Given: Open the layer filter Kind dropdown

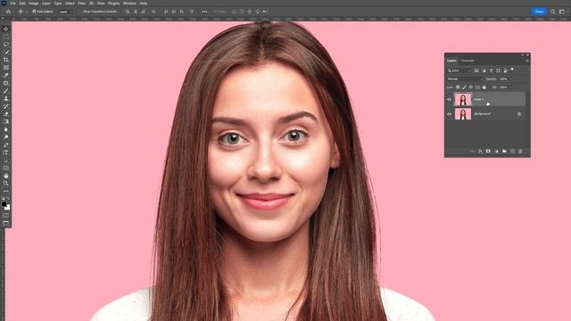Looking at the screenshot, I should tap(459, 70).
